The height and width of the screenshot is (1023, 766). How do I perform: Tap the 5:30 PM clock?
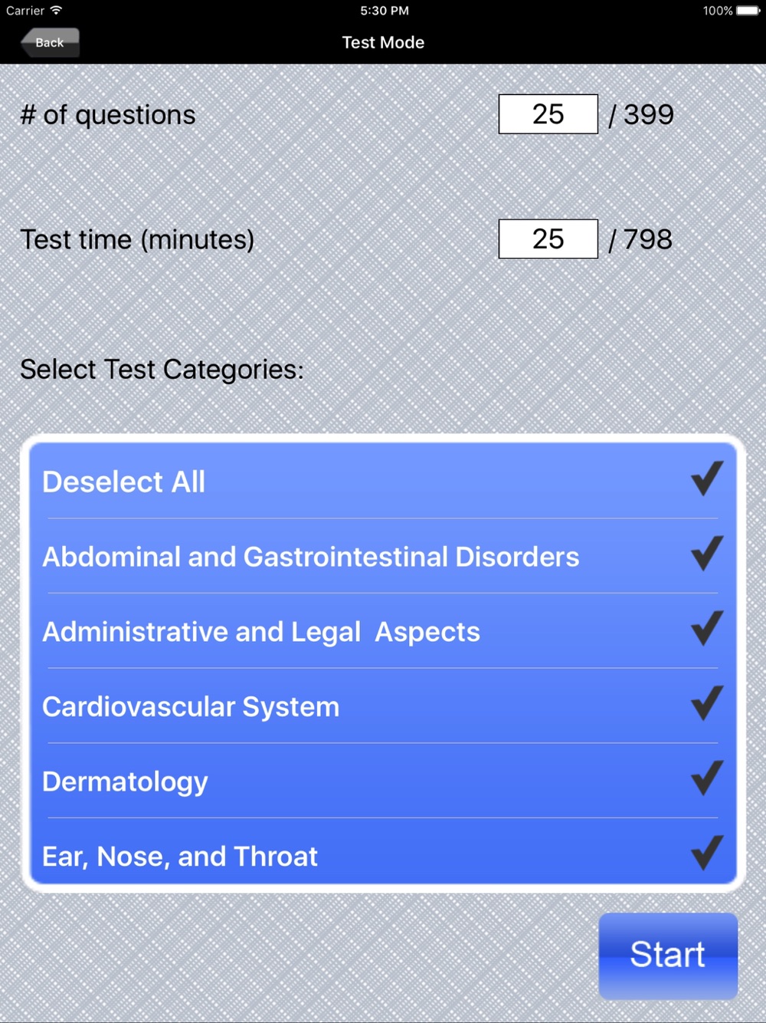tap(385, 11)
